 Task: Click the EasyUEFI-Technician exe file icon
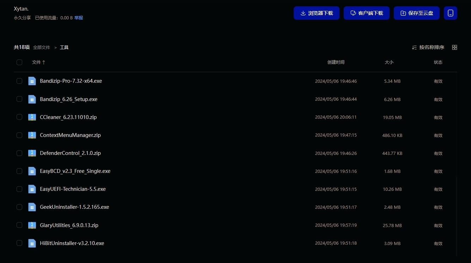click(32, 189)
